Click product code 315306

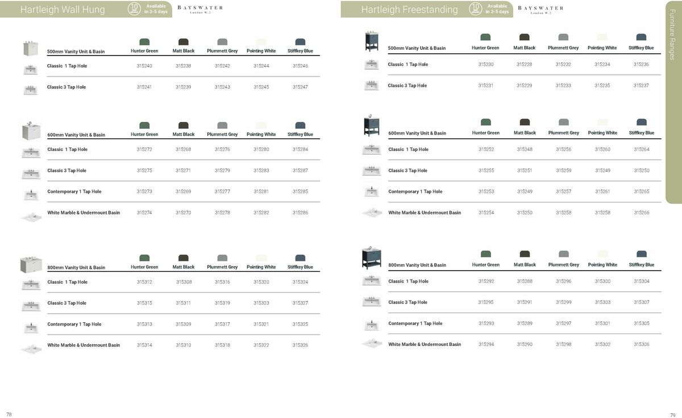[641, 344]
